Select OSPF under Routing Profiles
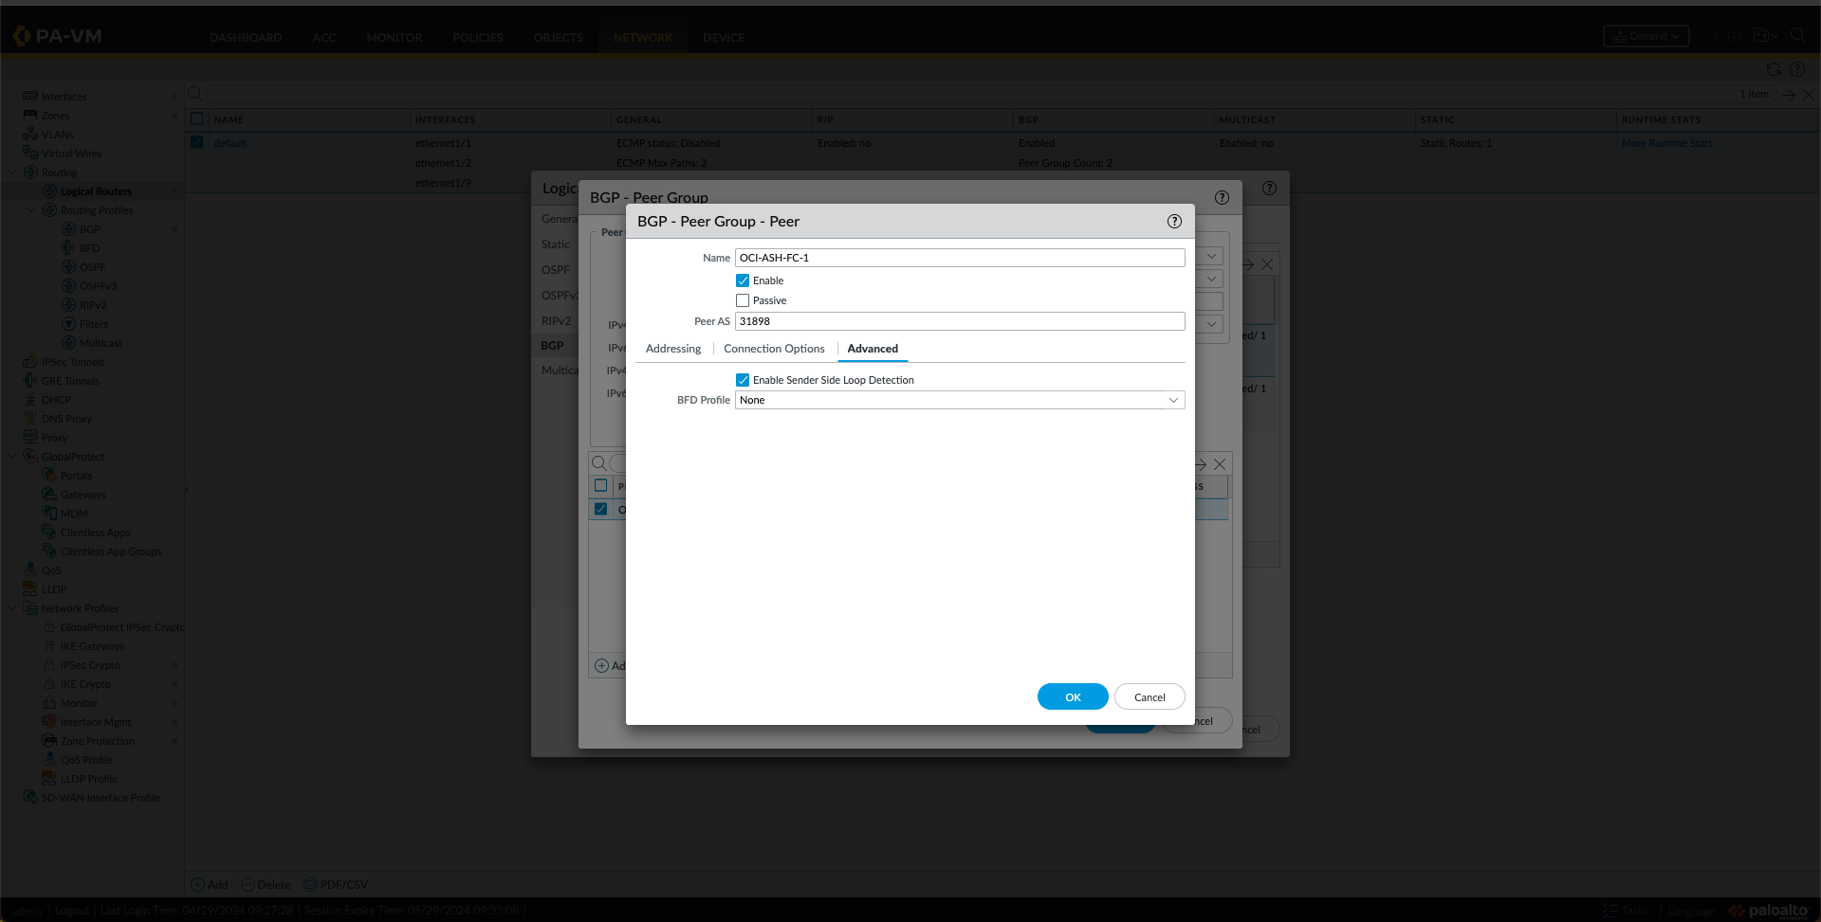Image resolution: width=1821 pixels, height=922 pixels. coord(93,267)
